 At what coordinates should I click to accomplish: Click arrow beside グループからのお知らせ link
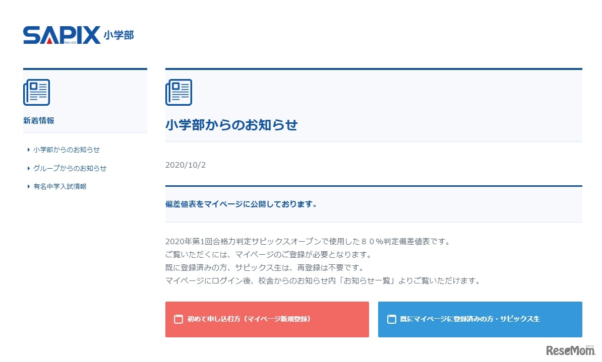[x=29, y=168]
